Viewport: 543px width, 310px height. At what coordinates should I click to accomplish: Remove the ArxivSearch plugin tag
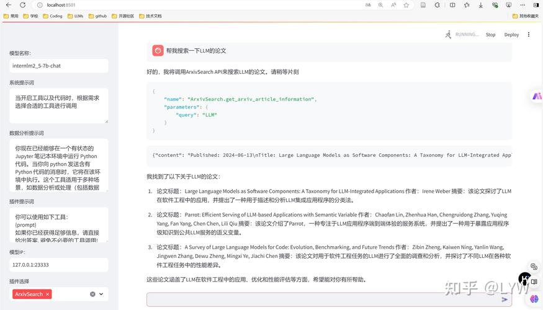[x=47, y=294]
